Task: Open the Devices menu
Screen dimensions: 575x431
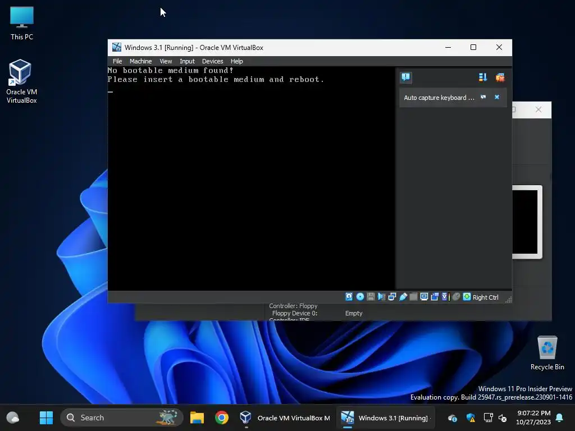Action: pos(212,61)
